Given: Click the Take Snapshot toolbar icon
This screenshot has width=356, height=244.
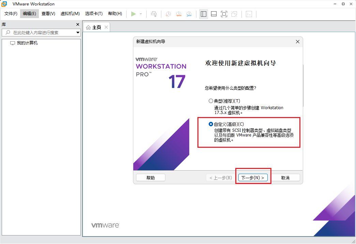Looking at the screenshot, I should (x=168, y=14).
